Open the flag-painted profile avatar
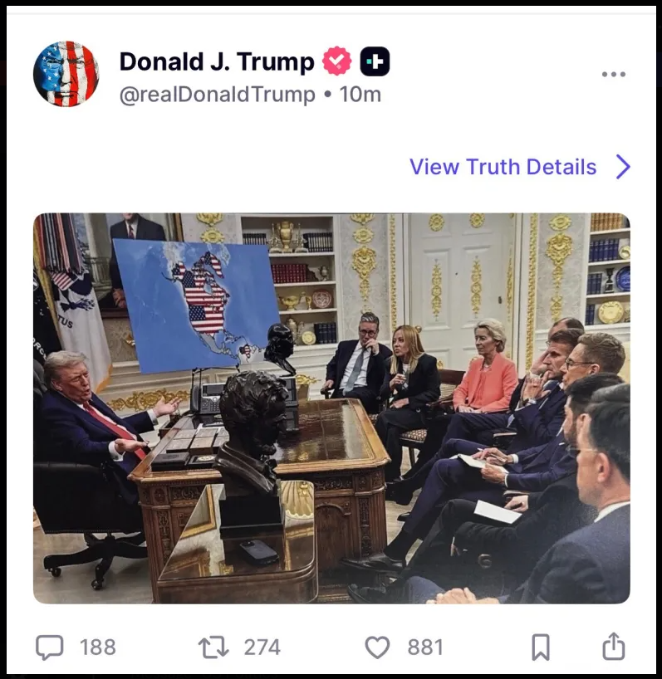Image resolution: width=662 pixels, height=679 pixels. (66, 74)
